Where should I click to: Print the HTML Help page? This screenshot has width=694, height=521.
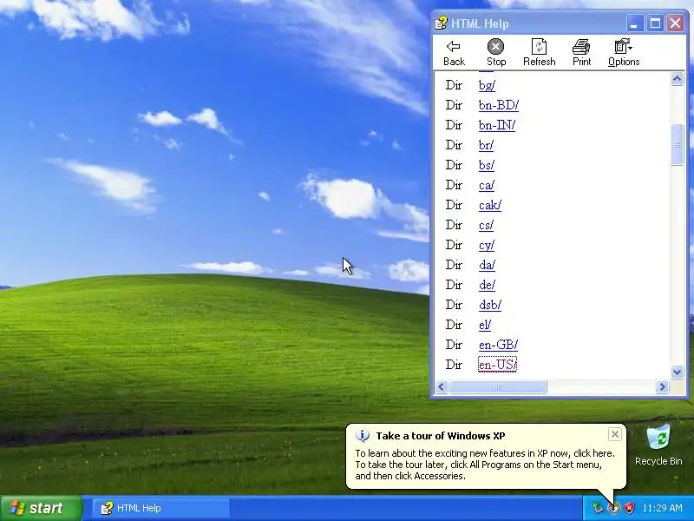coord(581,53)
